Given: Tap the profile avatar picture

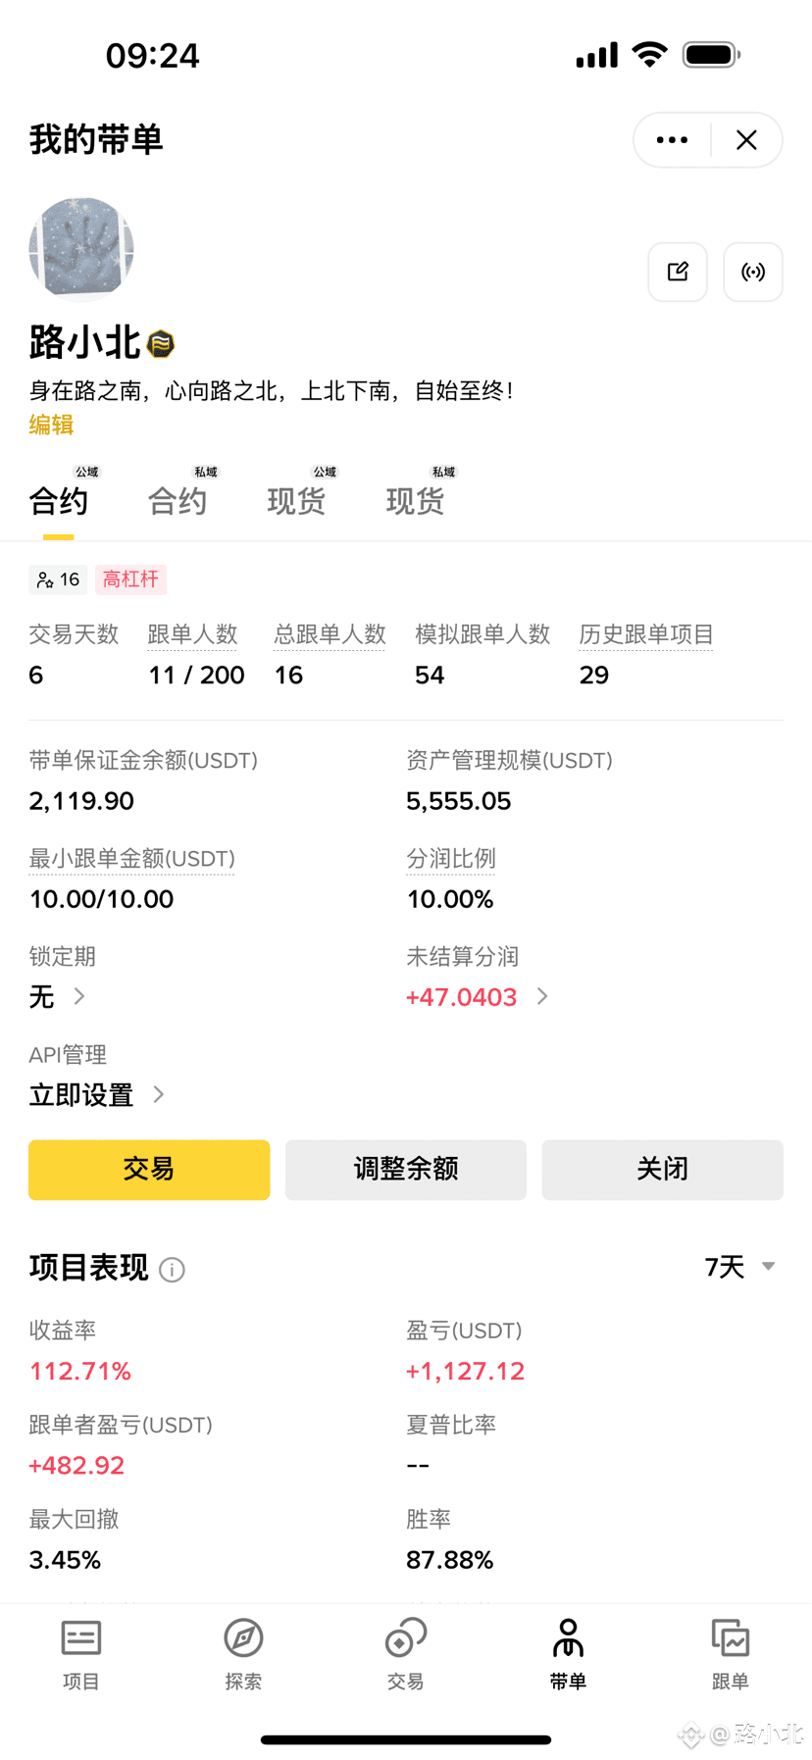Looking at the screenshot, I should (x=81, y=249).
